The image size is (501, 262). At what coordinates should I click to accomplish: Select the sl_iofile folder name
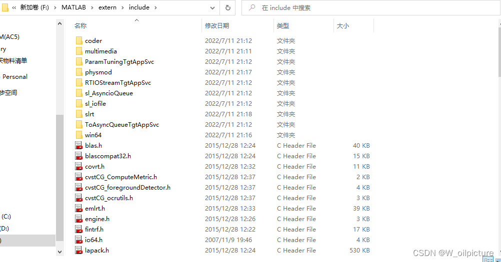(x=95, y=104)
